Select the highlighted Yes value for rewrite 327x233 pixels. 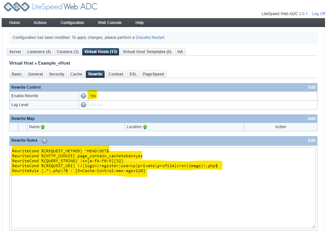(92, 95)
